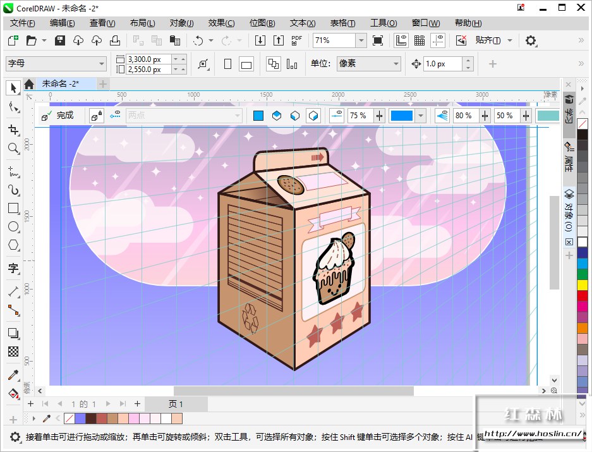Click the Import icon
This screenshot has height=452, width=592.
[x=260, y=40]
